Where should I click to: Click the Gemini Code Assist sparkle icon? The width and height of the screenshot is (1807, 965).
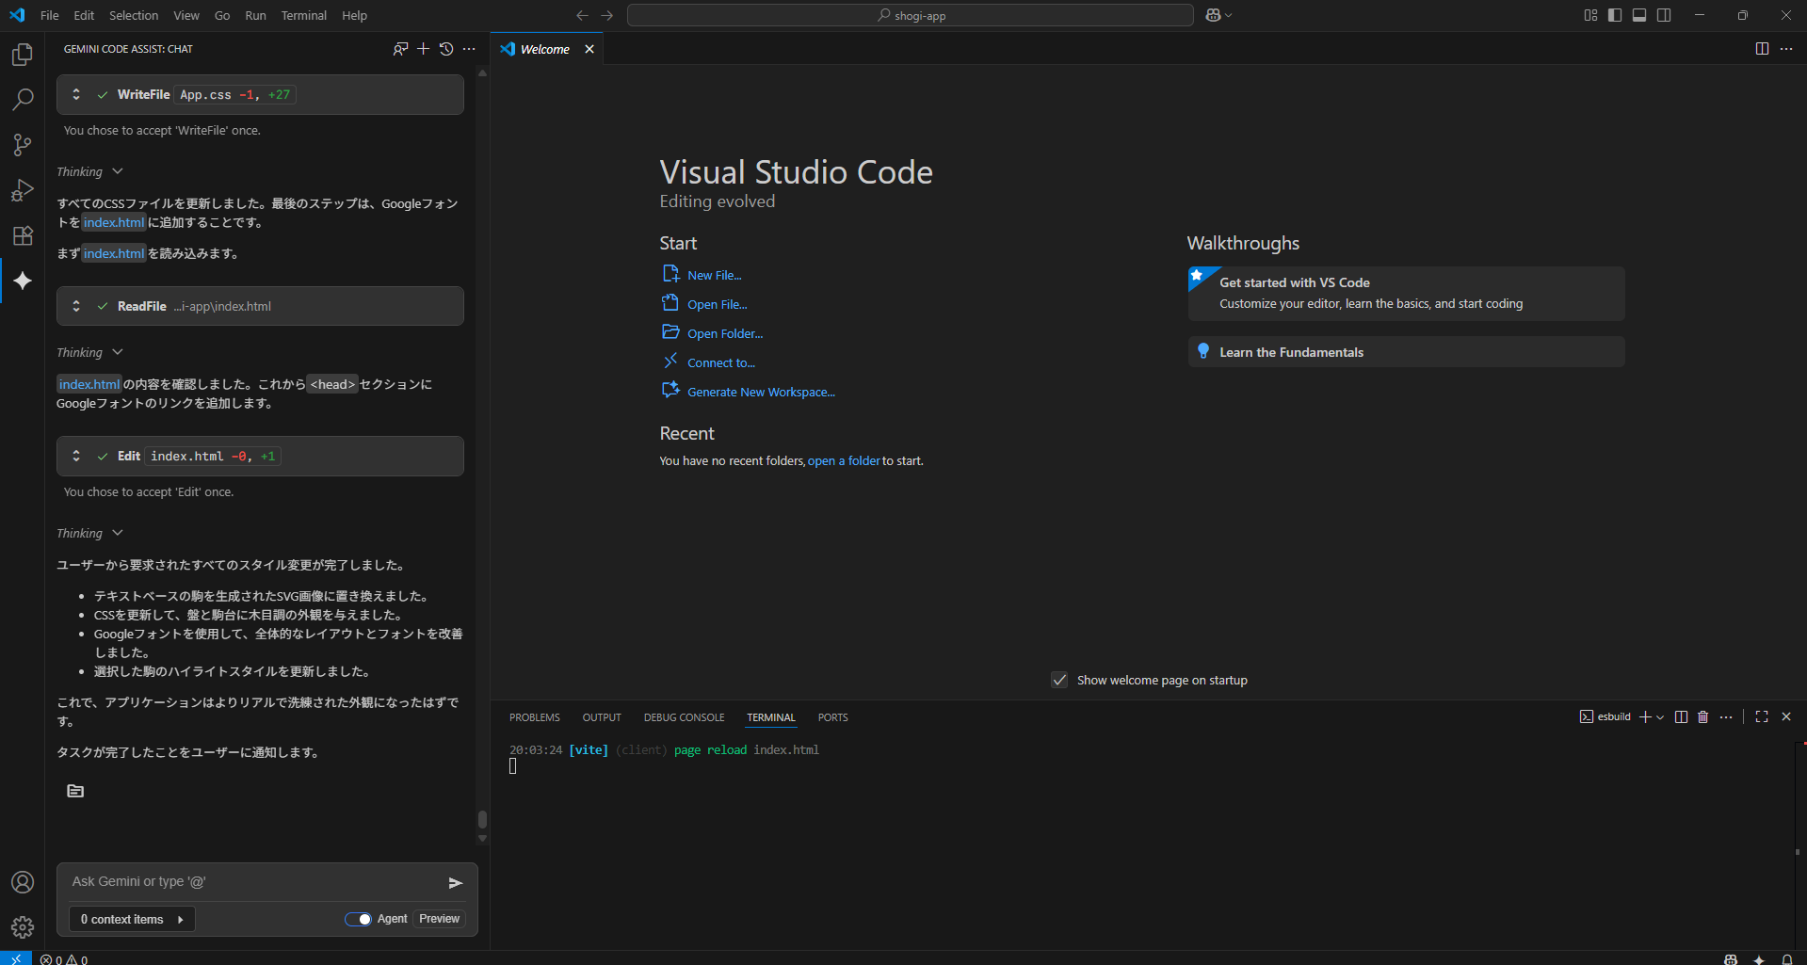23,281
